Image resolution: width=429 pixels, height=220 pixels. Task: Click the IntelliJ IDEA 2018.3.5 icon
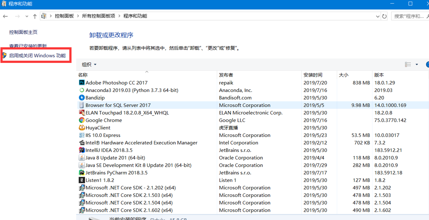coord(81,150)
